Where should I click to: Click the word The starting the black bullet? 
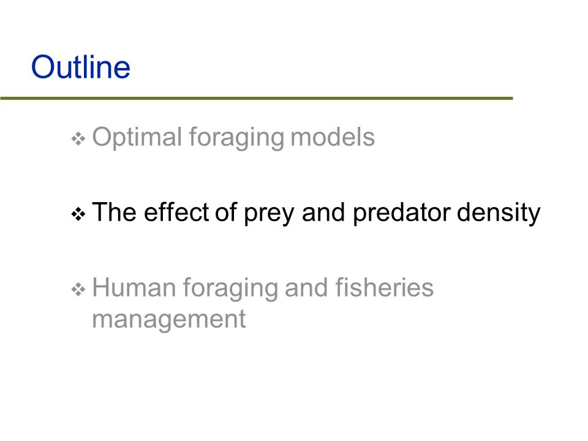coord(115,213)
